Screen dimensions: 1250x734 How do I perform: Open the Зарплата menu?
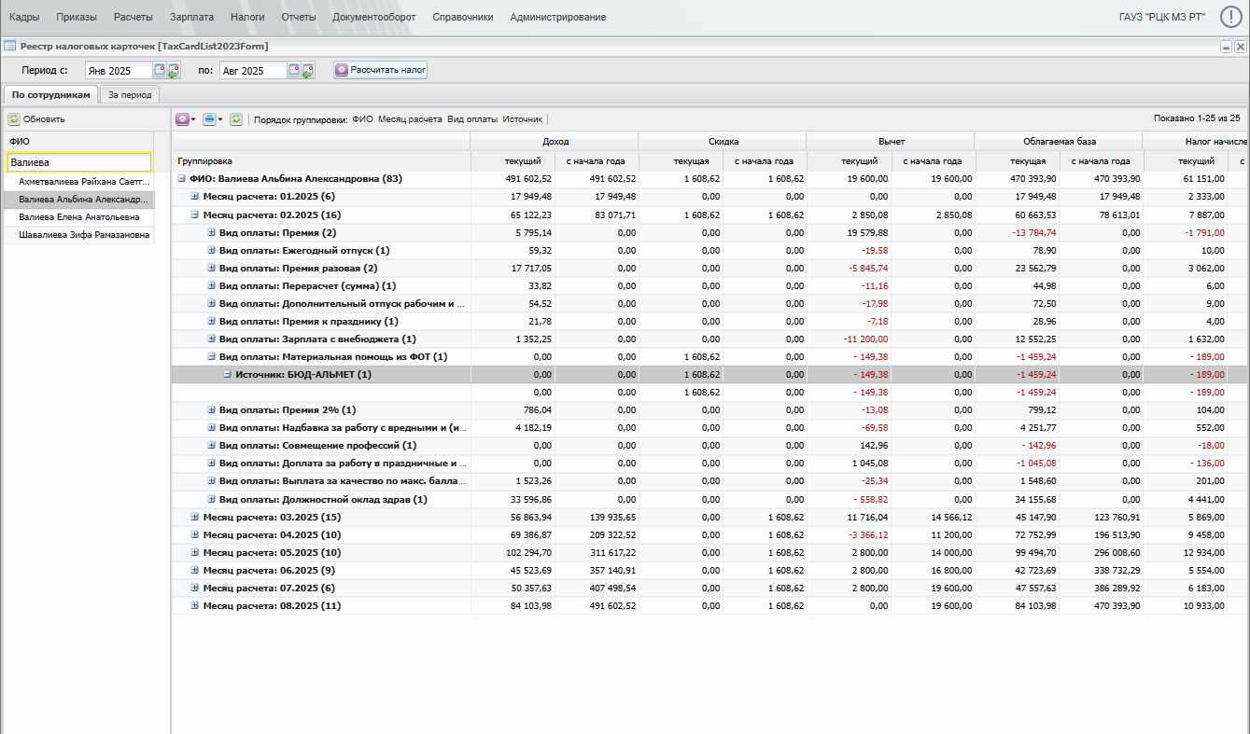[191, 17]
